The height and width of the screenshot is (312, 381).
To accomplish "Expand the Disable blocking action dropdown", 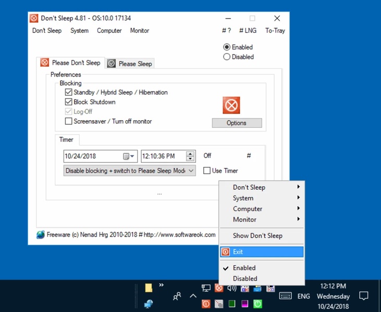I will 191,171.
